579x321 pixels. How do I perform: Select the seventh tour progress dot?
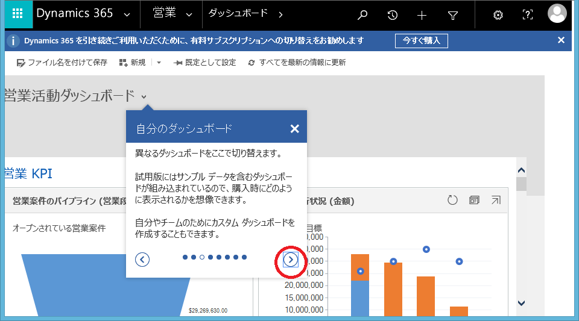click(x=236, y=257)
